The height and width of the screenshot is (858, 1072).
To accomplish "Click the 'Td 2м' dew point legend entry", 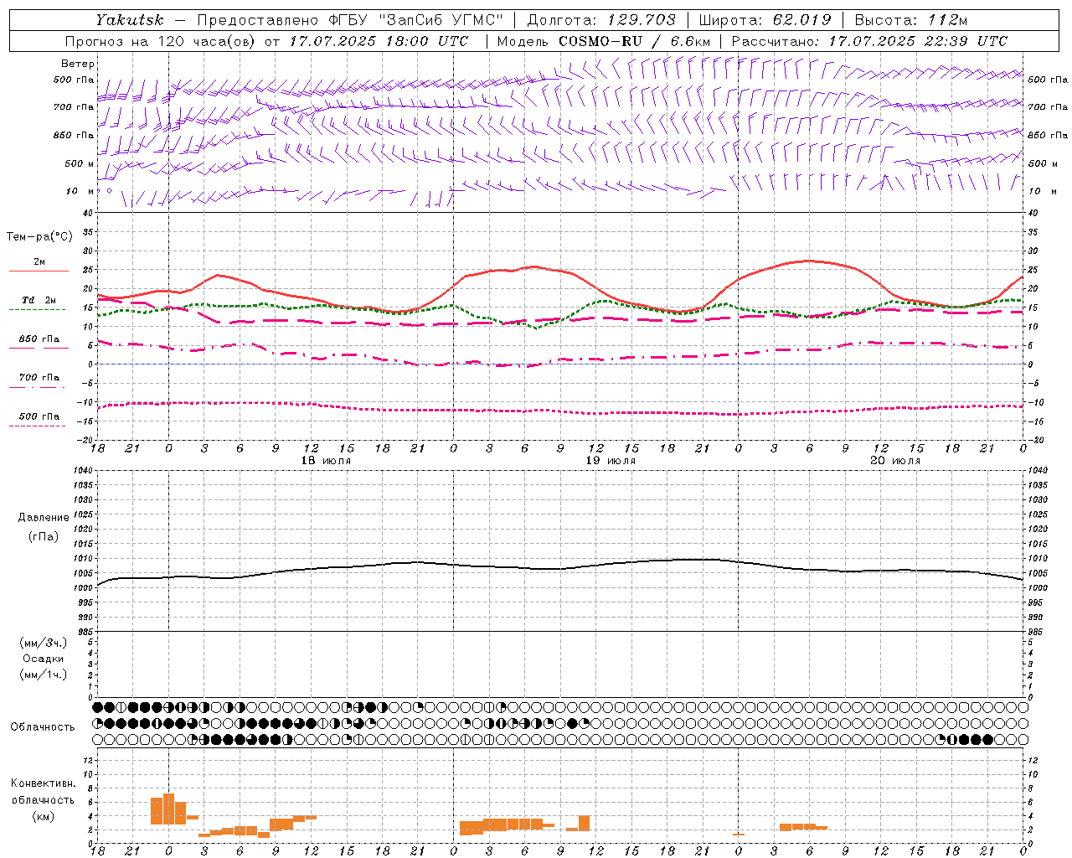I will [39, 300].
